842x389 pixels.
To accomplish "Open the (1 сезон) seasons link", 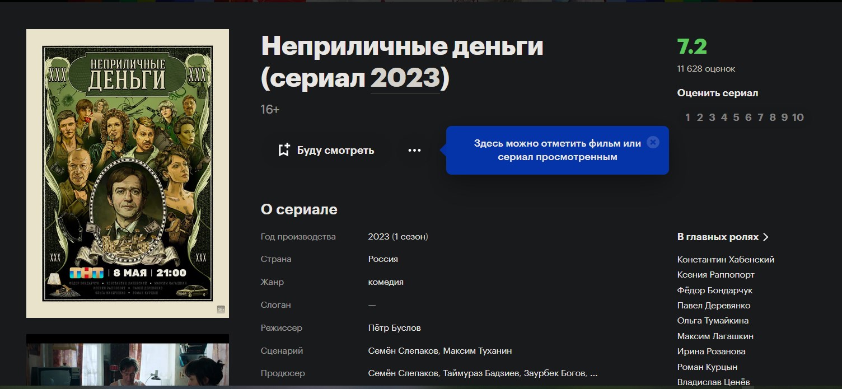I will click(410, 237).
